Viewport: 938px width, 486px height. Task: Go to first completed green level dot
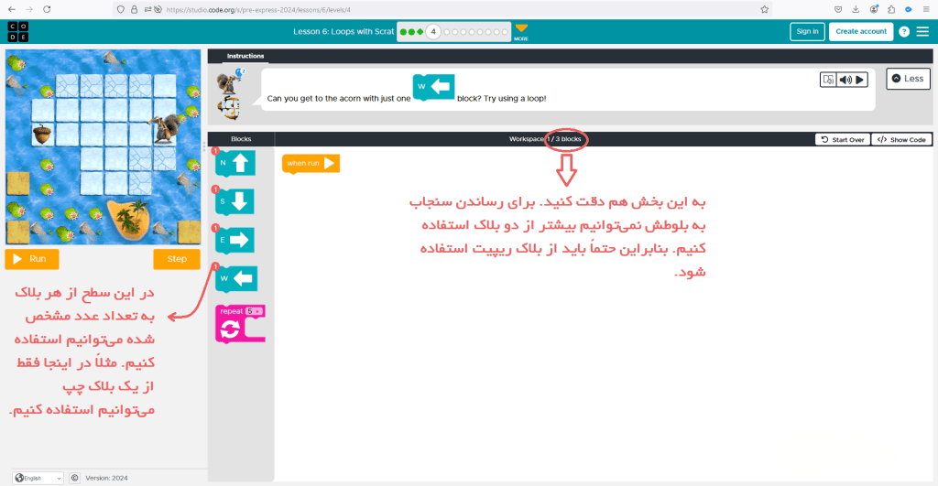pyautogui.click(x=403, y=32)
